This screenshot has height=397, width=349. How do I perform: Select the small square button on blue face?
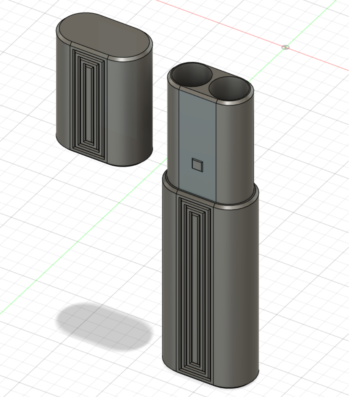pos(197,165)
